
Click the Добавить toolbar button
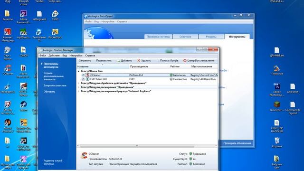pos(124,61)
